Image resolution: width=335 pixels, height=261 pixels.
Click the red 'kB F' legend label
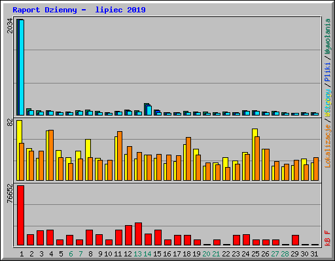(x=328, y=238)
